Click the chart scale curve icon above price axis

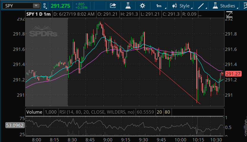click(x=229, y=14)
